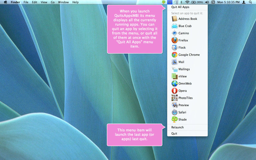Open the Go menu
256x160 pixels.
click(52, 2)
